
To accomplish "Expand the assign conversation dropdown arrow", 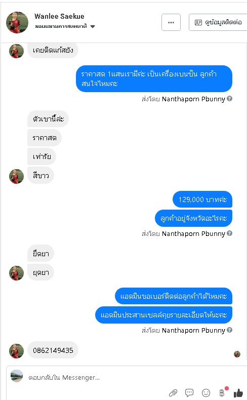I will pyautogui.click(x=93, y=26).
